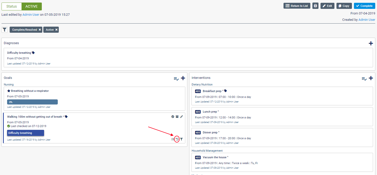
Task: Open the checklist icon on Walking 100m goal
Action: pyautogui.click(x=173, y=139)
